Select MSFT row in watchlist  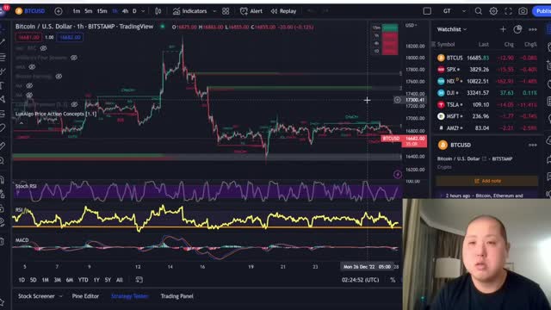(486, 116)
